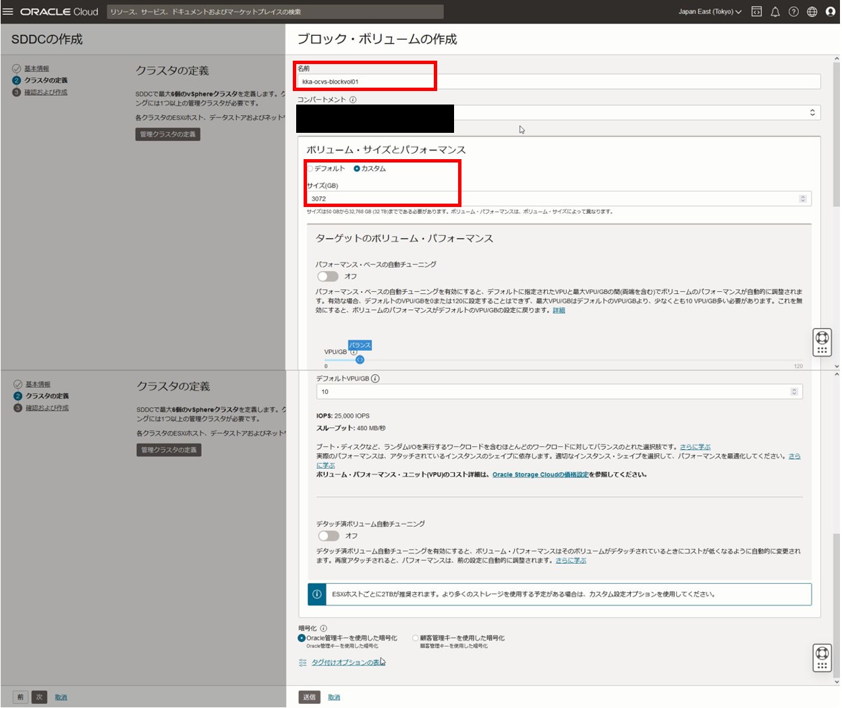This screenshot has height=708, width=842.
Task: Expand タグ付けオプションの表示 section
Action: [x=347, y=663]
